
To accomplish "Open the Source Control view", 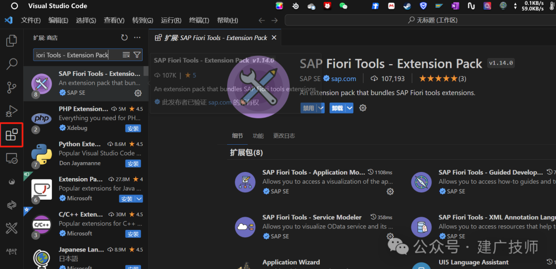I will pyautogui.click(x=12, y=87).
